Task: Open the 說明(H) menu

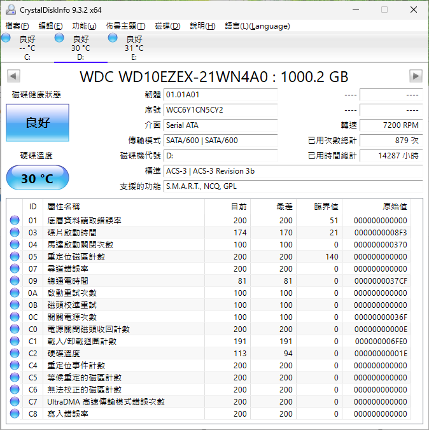Action: pos(202,26)
